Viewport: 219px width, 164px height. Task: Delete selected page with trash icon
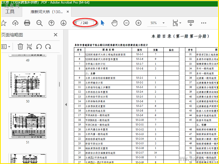coord(20,46)
